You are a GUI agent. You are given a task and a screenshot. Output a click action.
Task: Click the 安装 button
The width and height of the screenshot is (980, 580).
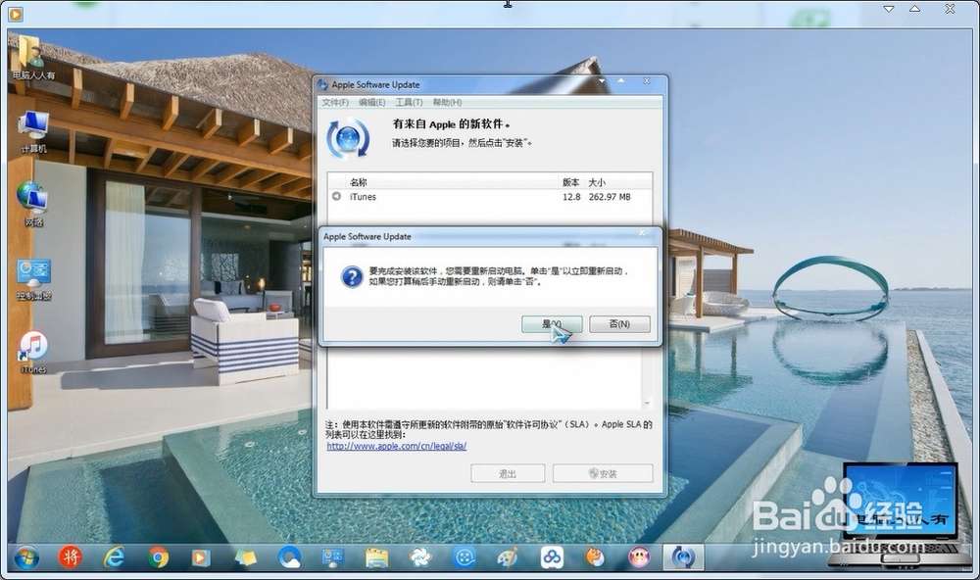point(603,474)
